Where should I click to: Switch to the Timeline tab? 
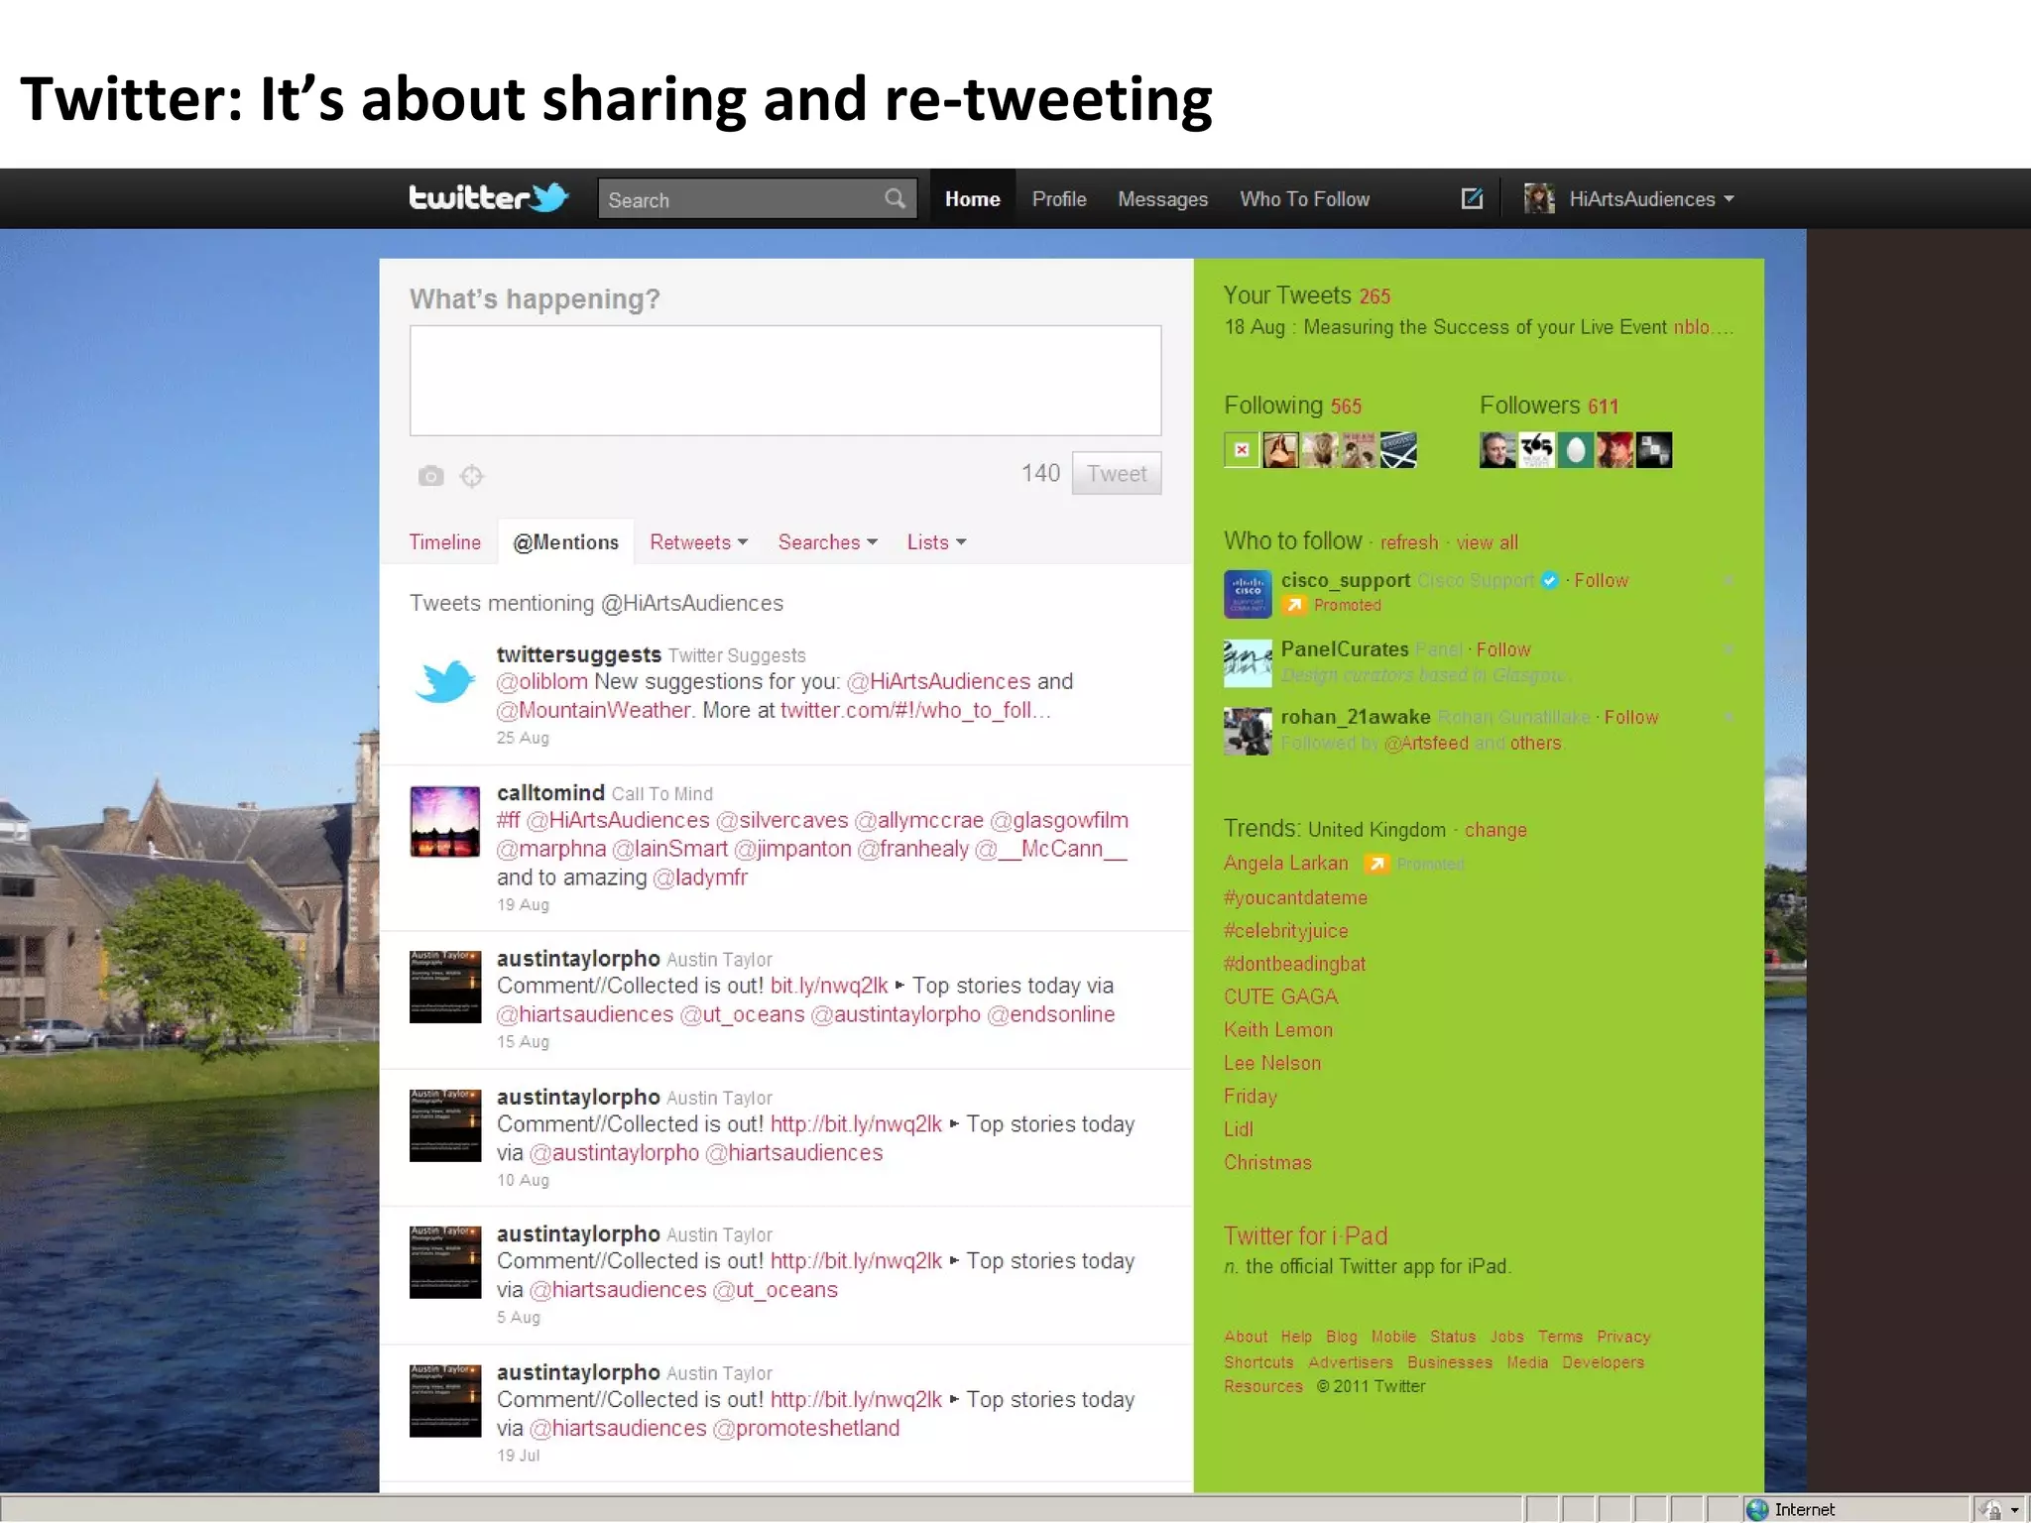pos(444,542)
